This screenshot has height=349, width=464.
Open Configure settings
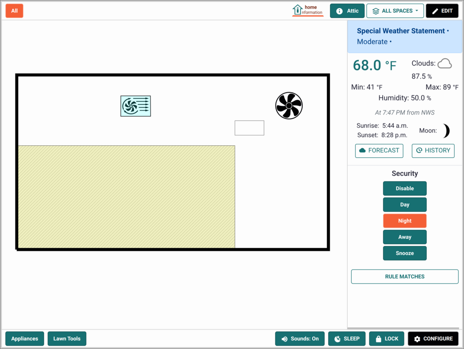[x=433, y=339]
